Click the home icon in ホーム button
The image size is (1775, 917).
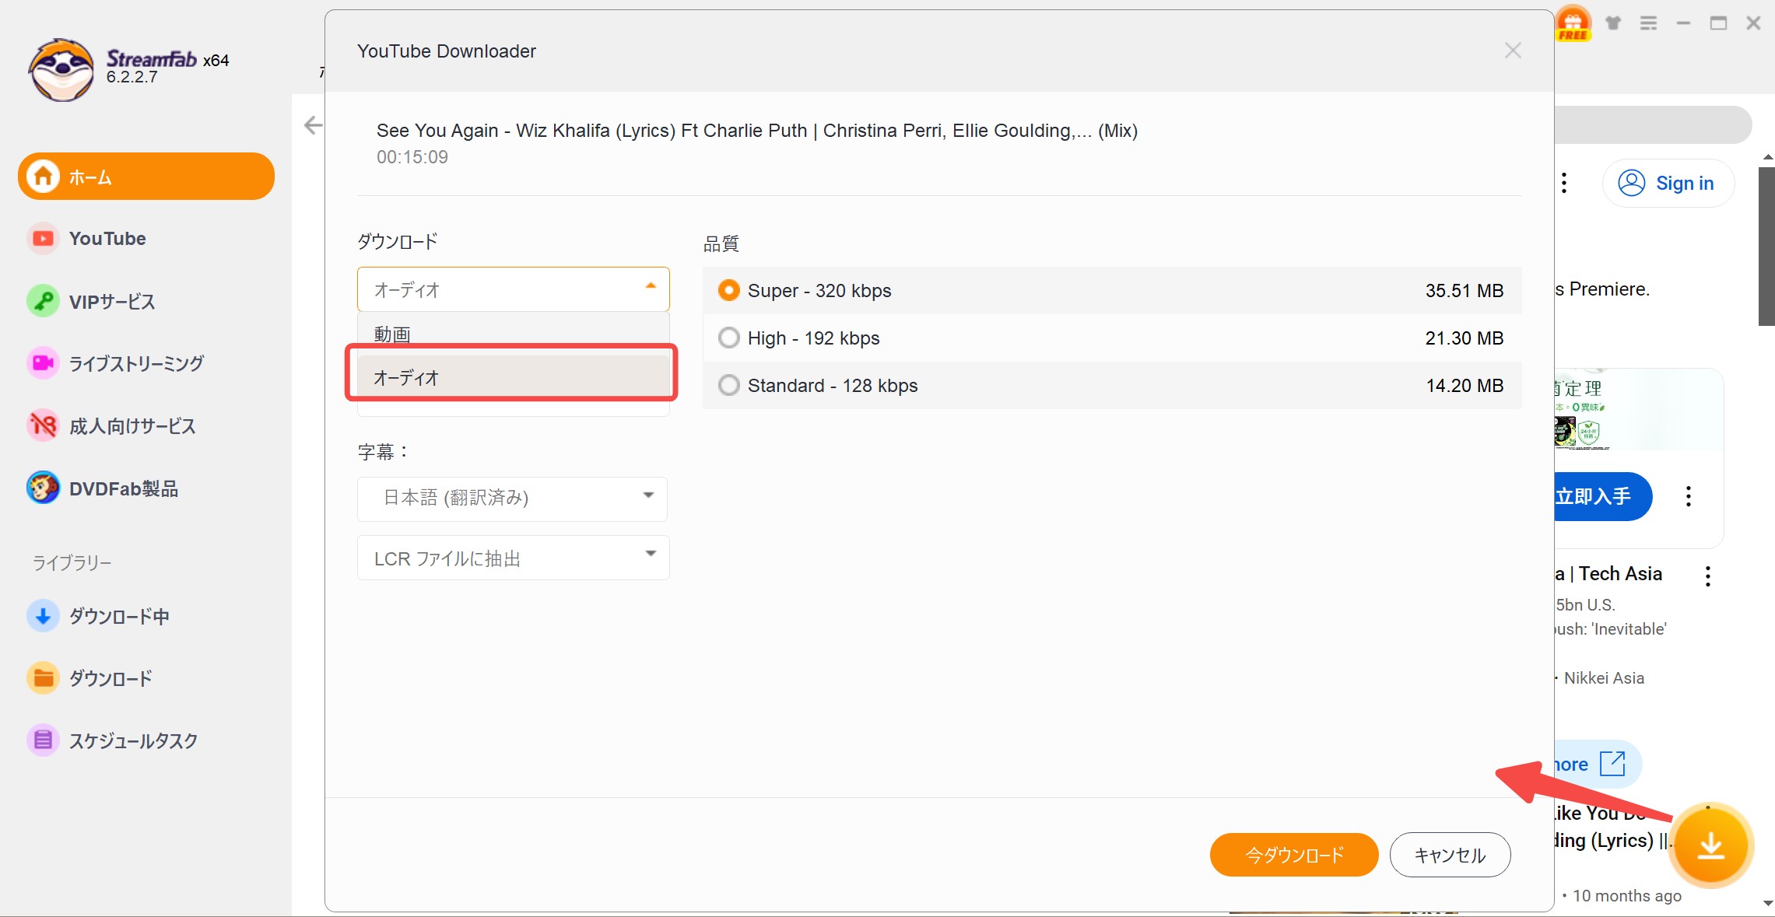pos(43,177)
